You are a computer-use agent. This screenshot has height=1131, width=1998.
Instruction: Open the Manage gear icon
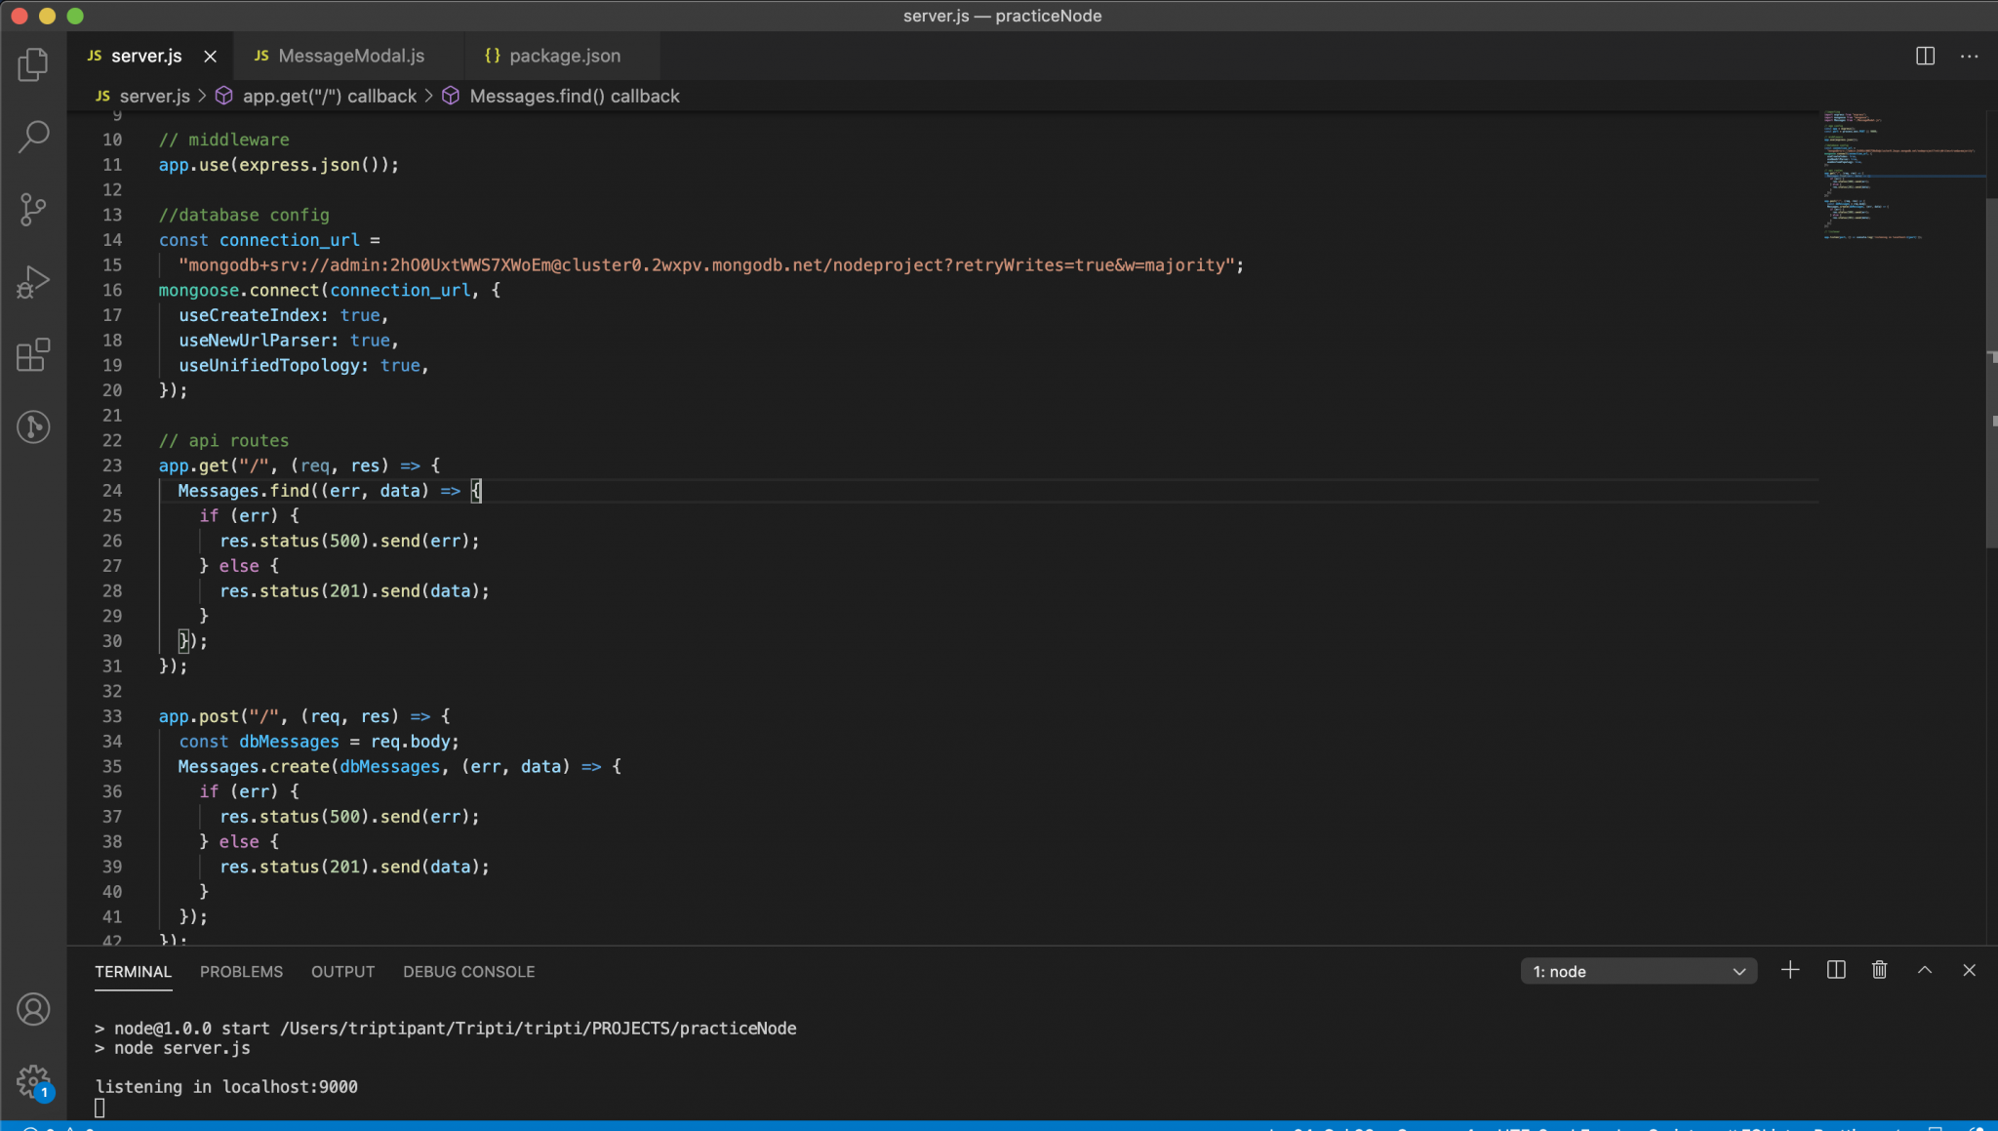(33, 1081)
